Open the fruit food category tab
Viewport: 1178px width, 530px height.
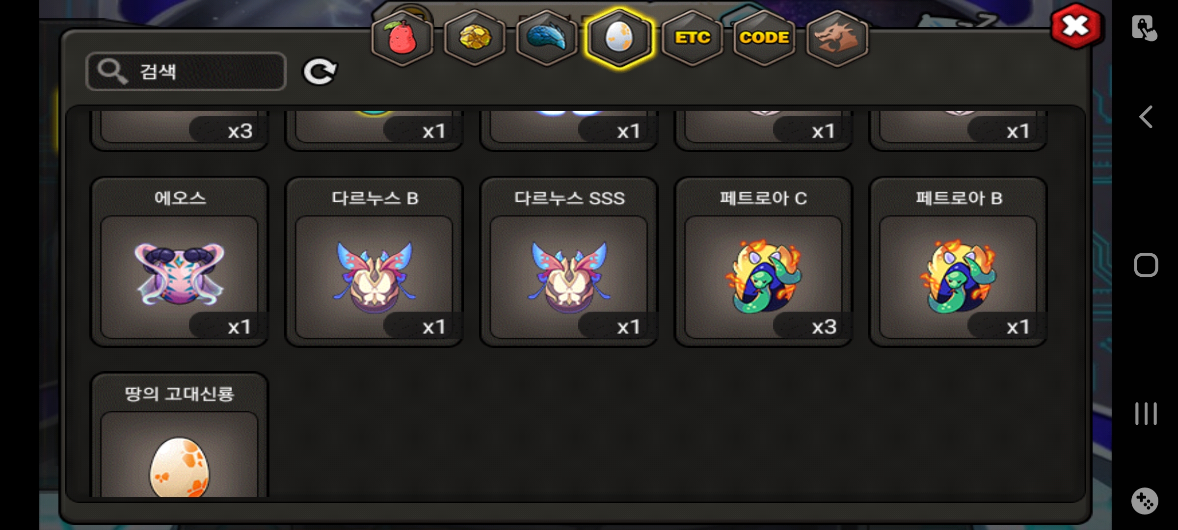tap(402, 38)
